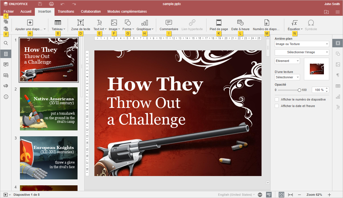Select the Insertion tab
Screen dimensions: 343x198
(x=45, y=12)
